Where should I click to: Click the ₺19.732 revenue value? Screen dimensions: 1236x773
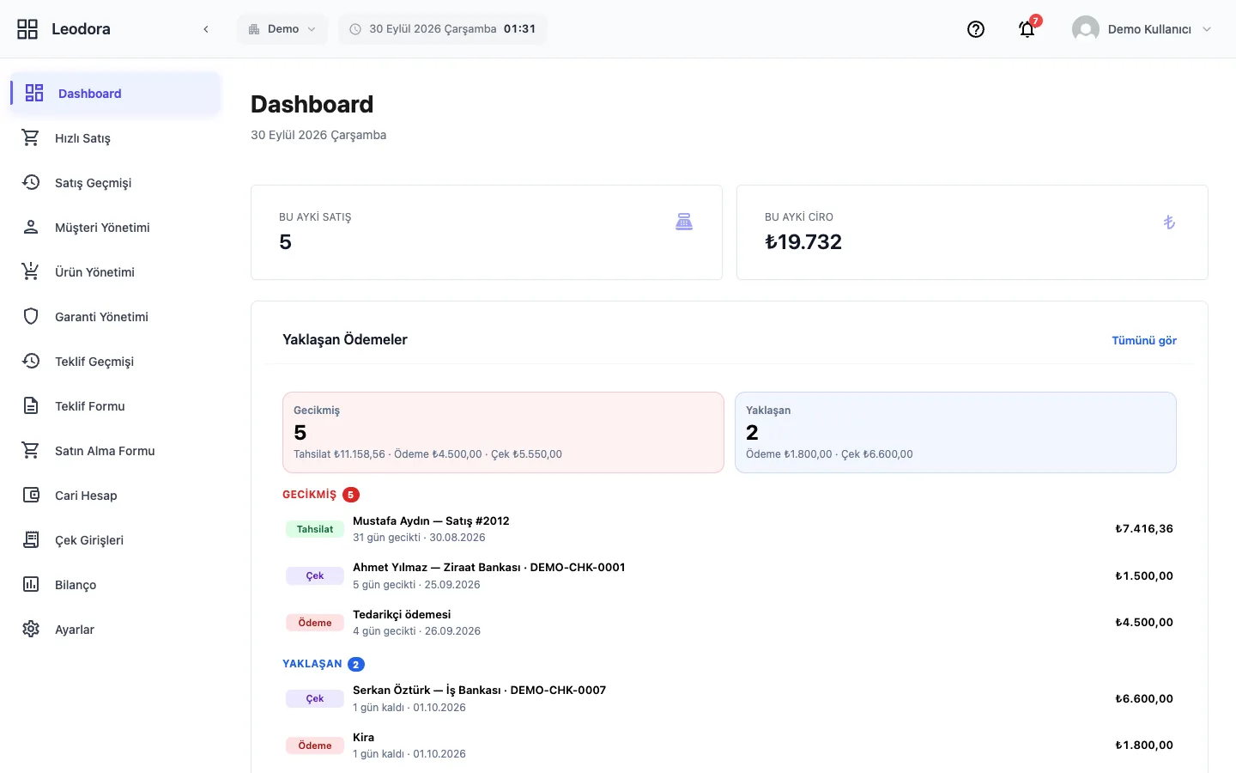click(x=803, y=242)
